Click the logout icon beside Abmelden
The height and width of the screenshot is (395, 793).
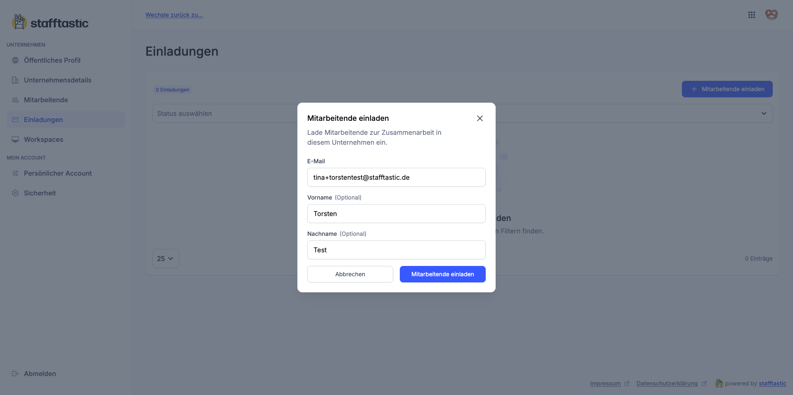tap(15, 374)
